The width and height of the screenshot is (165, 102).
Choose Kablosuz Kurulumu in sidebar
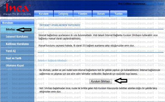pos(17,44)
